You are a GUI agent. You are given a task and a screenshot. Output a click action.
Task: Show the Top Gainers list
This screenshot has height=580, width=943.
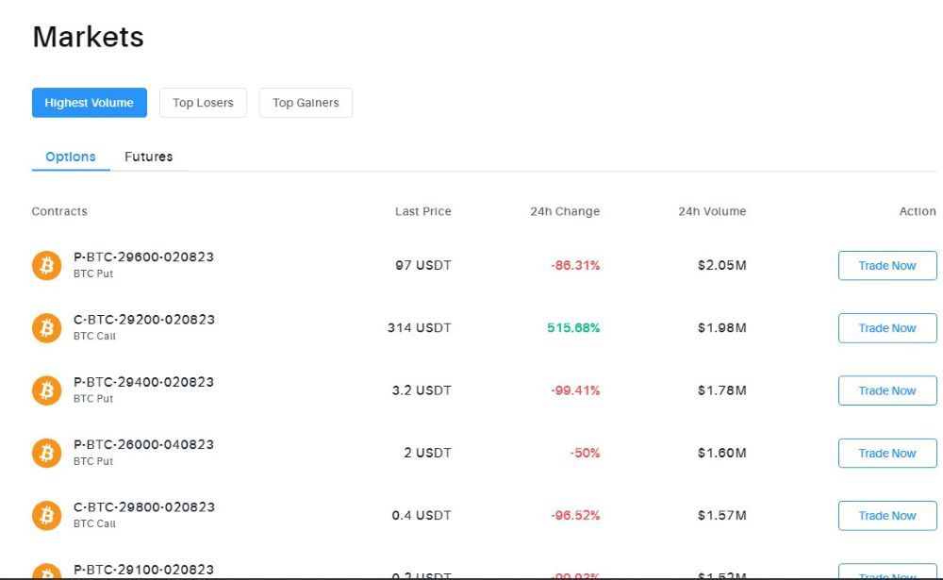click(306, 103)
